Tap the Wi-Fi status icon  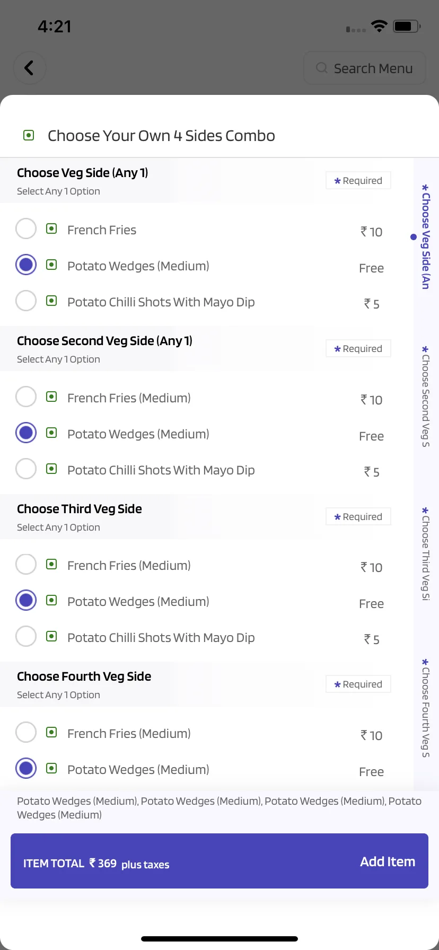pos(379,26)
